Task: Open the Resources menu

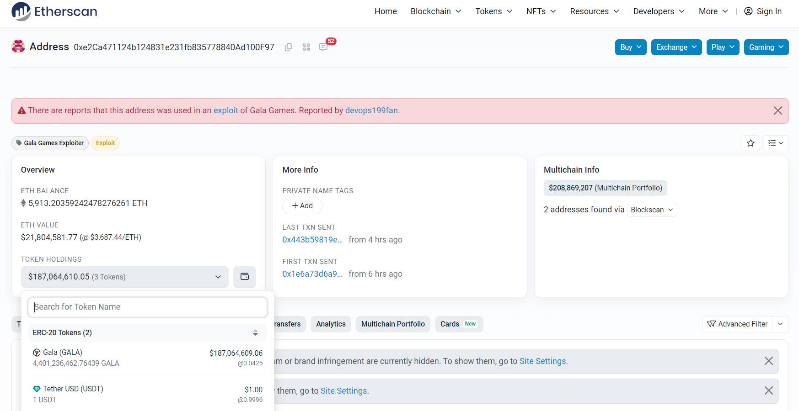Action: click(x=595, y=11)
